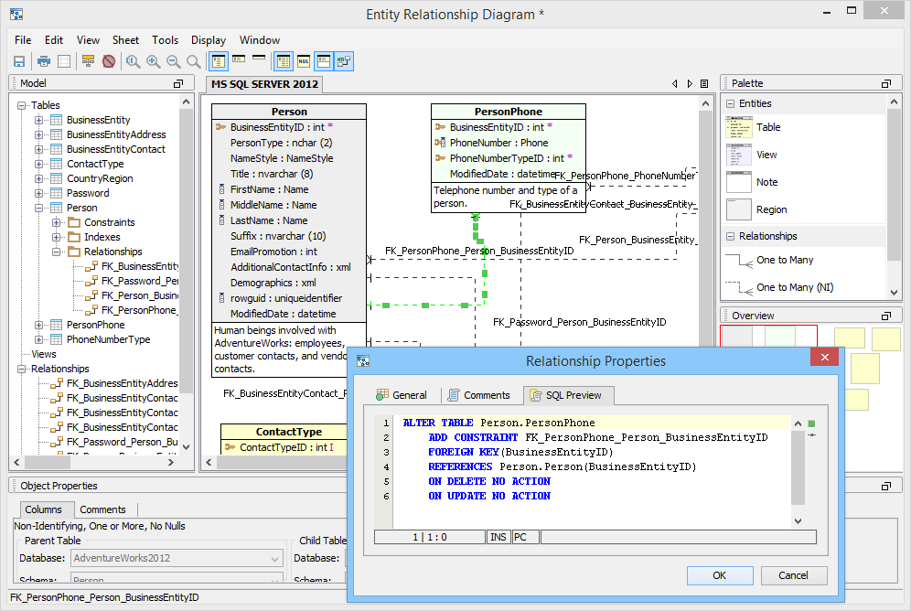This screenshot has height=611, width=911.
Task: Click the zoom to actual size icon
Action: click(x=133, y=61)
